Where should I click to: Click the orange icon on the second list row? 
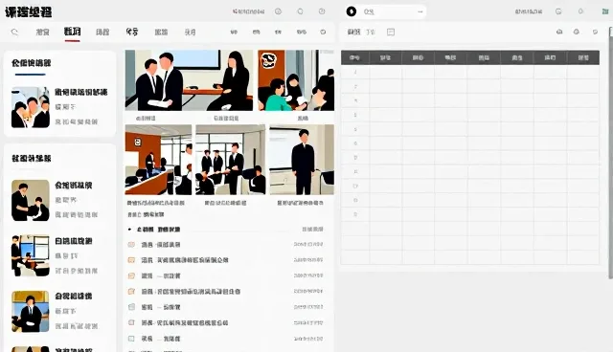[x=132, y=260]
